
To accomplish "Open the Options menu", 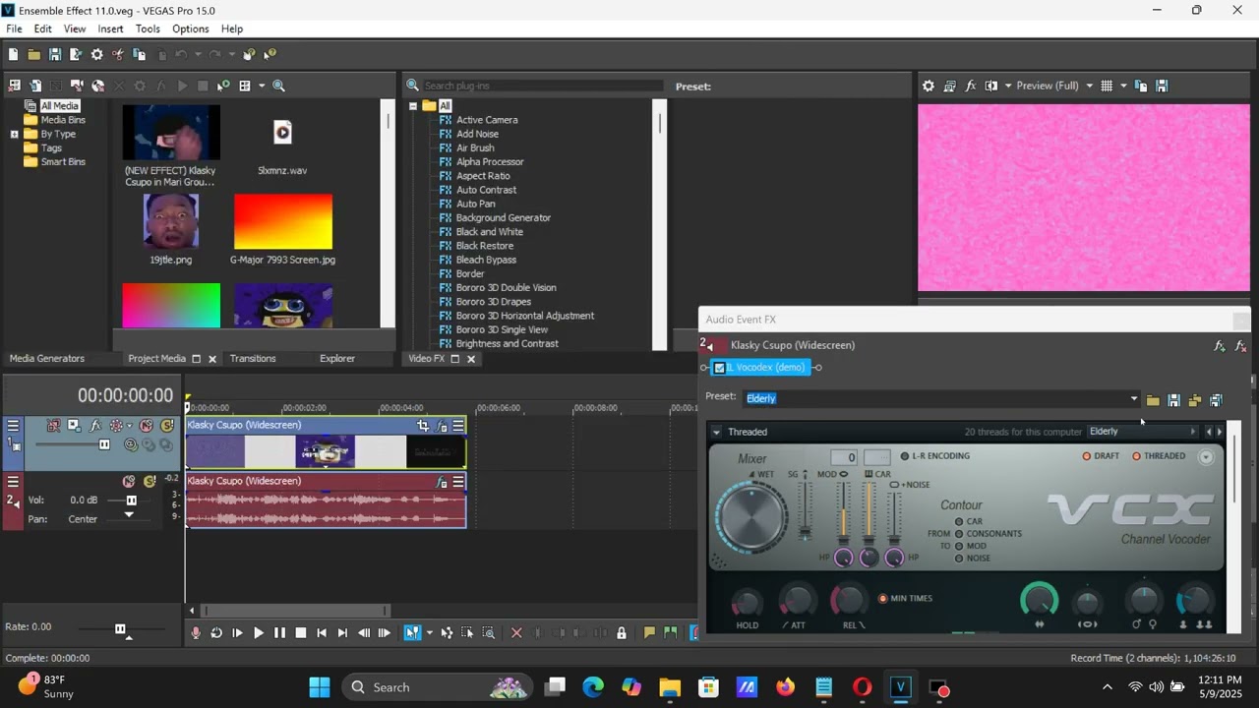I will 191,29.
